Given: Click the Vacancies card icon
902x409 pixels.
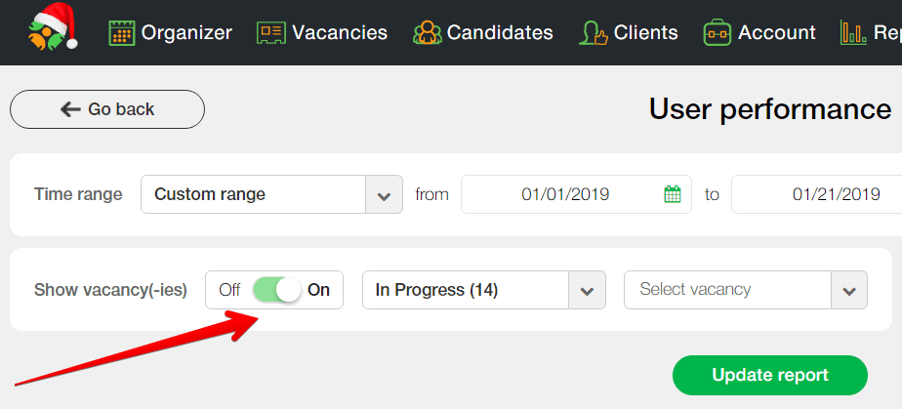Looking at the screenshot, I should pyautogui.click(x=270, y=33).
